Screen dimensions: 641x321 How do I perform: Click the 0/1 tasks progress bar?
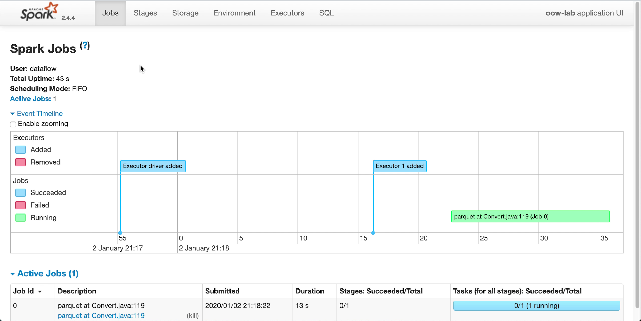pos(536,305)
